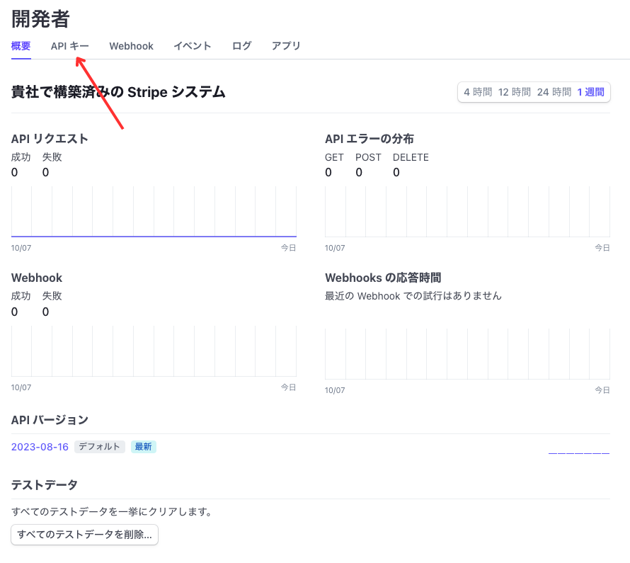630x563 pixels.
Task: Click the API エラーの分布 chart area
Action: (x=467, y=212)
